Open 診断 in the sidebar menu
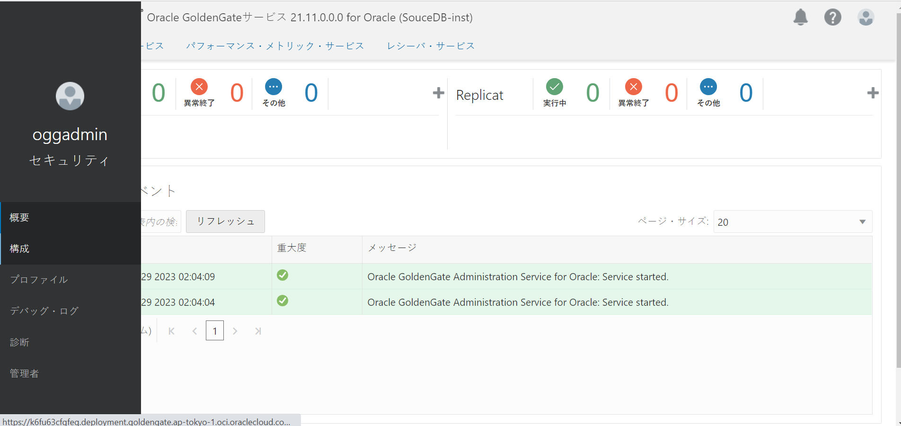 (x=71, y=343)
